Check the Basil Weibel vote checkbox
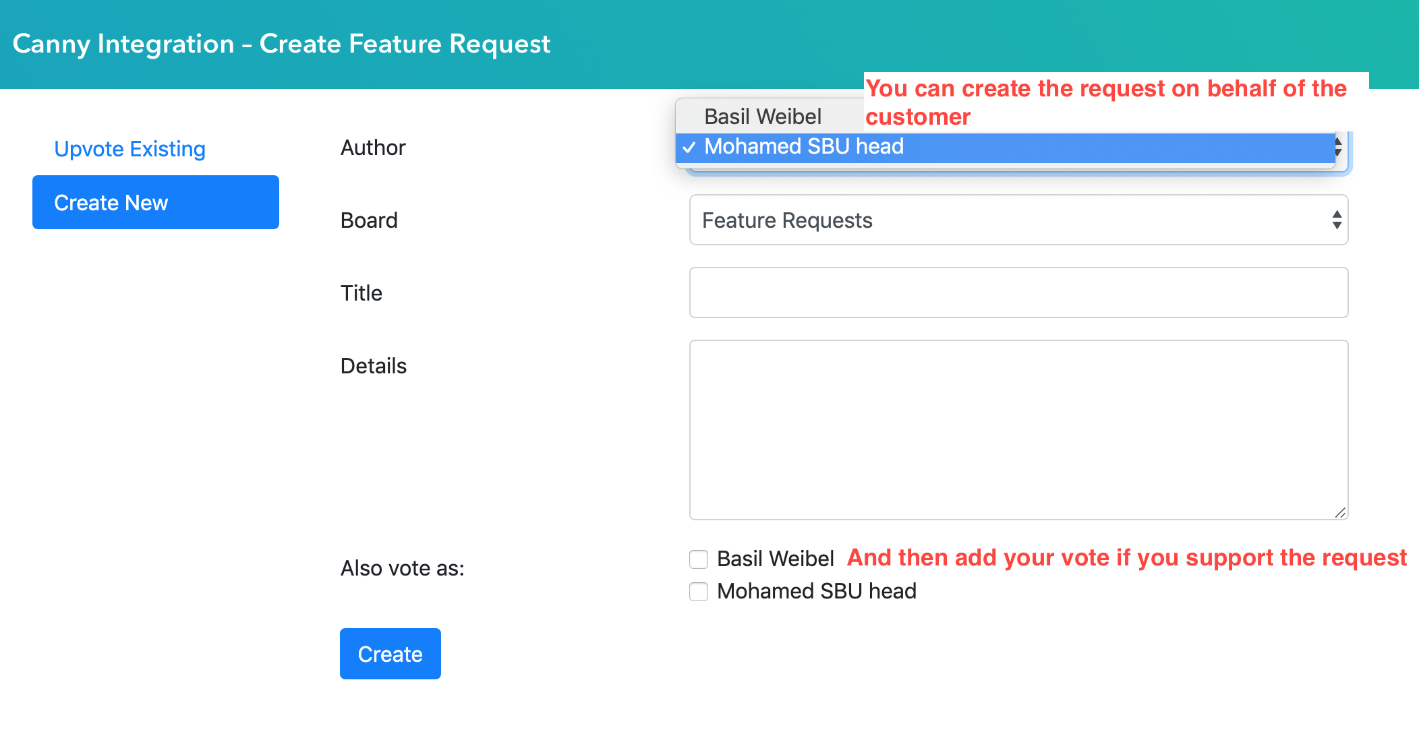1419x740 pixels. (699, 559)
